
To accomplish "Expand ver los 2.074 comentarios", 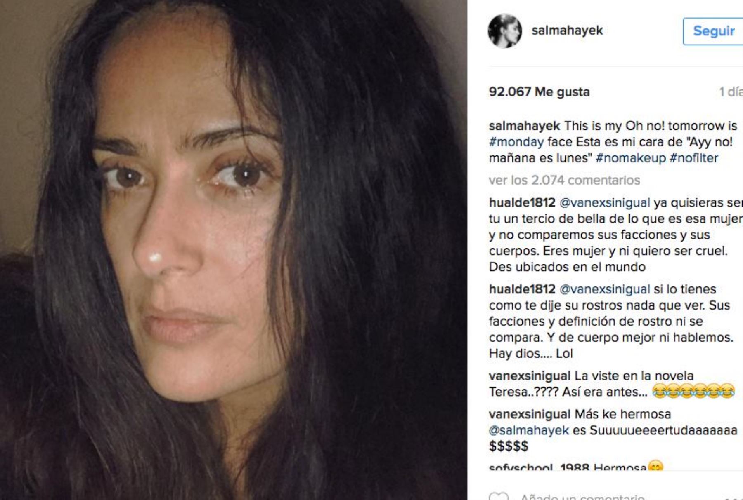I will pos(564,180).
